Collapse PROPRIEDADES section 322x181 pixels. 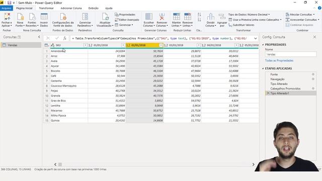(263, 45)
